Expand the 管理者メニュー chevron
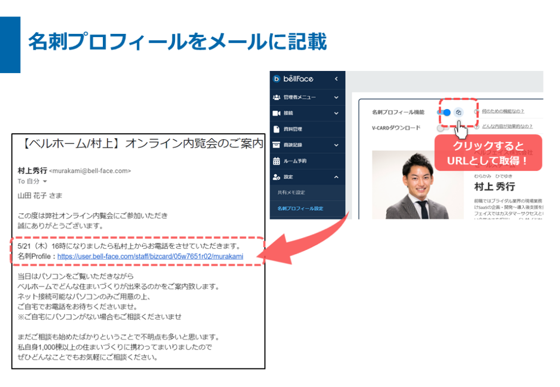This screenshot has width=560, height=387. click(336, 97)
